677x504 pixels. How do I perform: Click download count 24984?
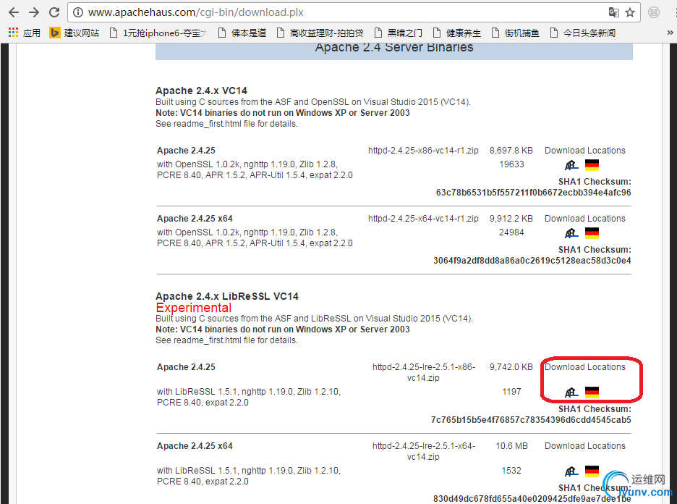click(511, 232)
